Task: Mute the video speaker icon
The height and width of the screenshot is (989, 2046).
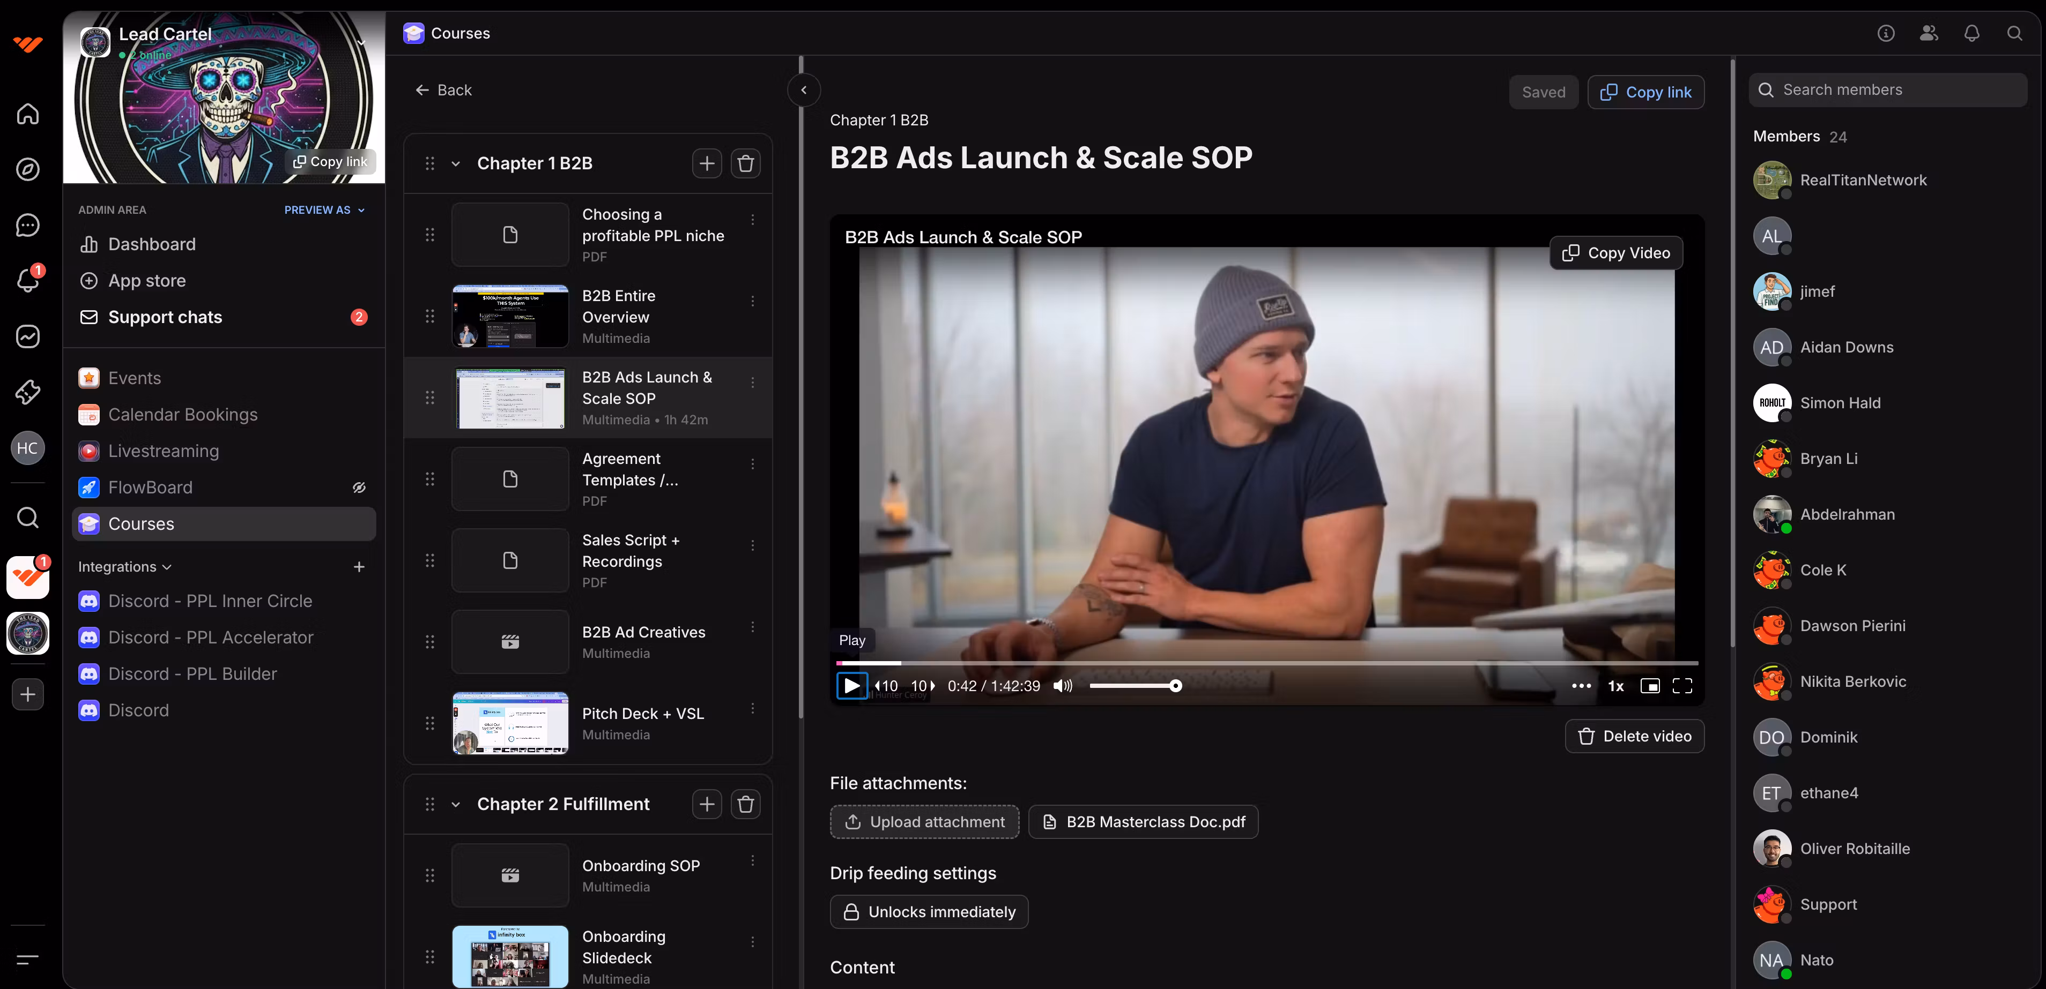Action: click(1062, 686)
